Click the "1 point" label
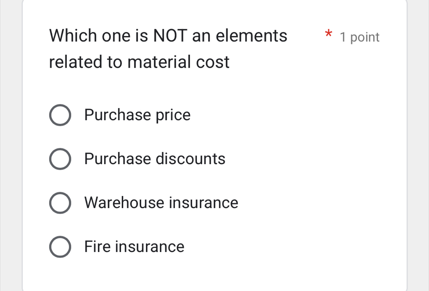The image size is (429, 291). coord(360,37)
